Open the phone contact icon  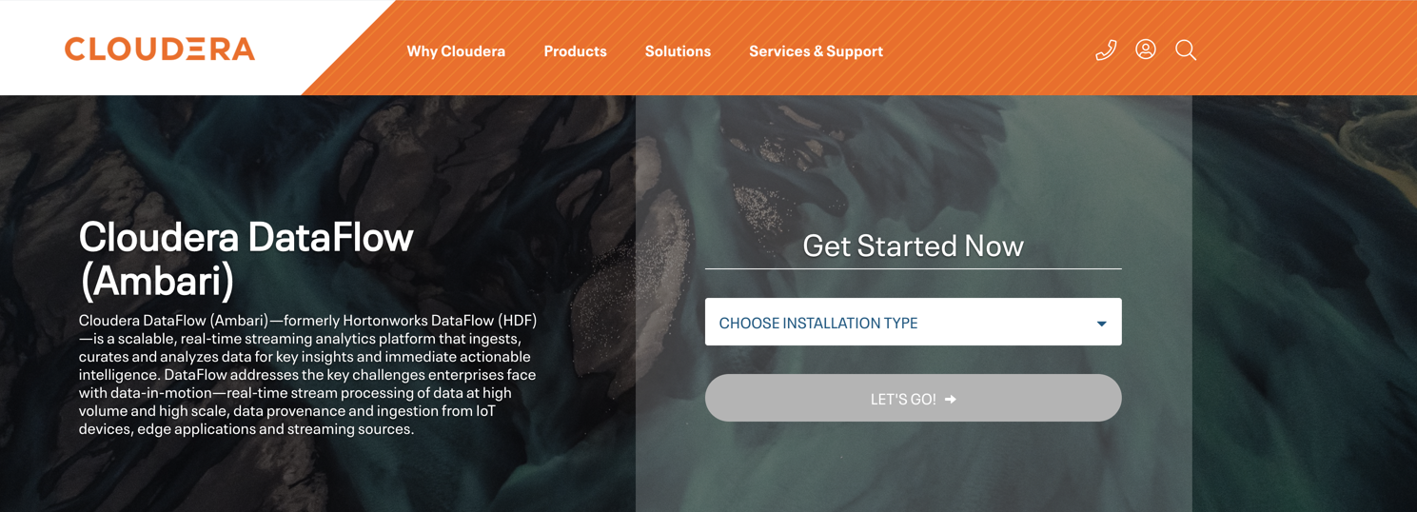click(1106, 50)
